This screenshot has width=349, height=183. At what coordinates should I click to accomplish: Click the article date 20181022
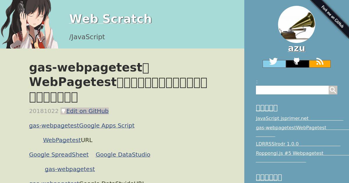point(44,111)
